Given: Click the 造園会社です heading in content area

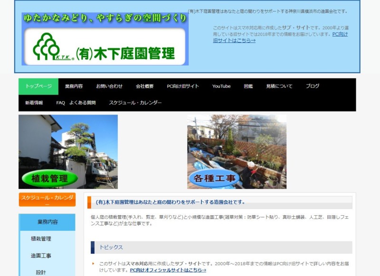Looking at the screenshot, I should [x=220, y=202].
